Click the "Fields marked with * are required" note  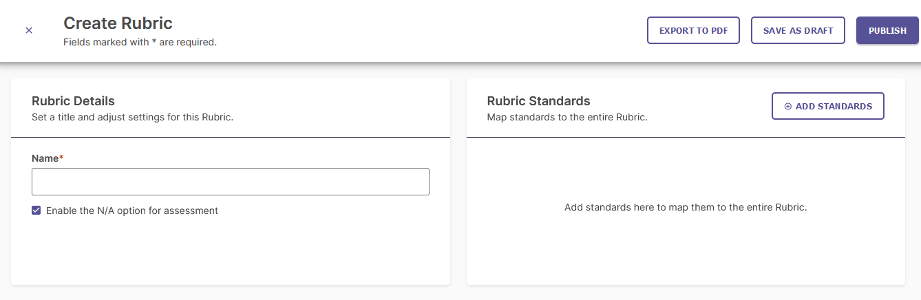140,42
